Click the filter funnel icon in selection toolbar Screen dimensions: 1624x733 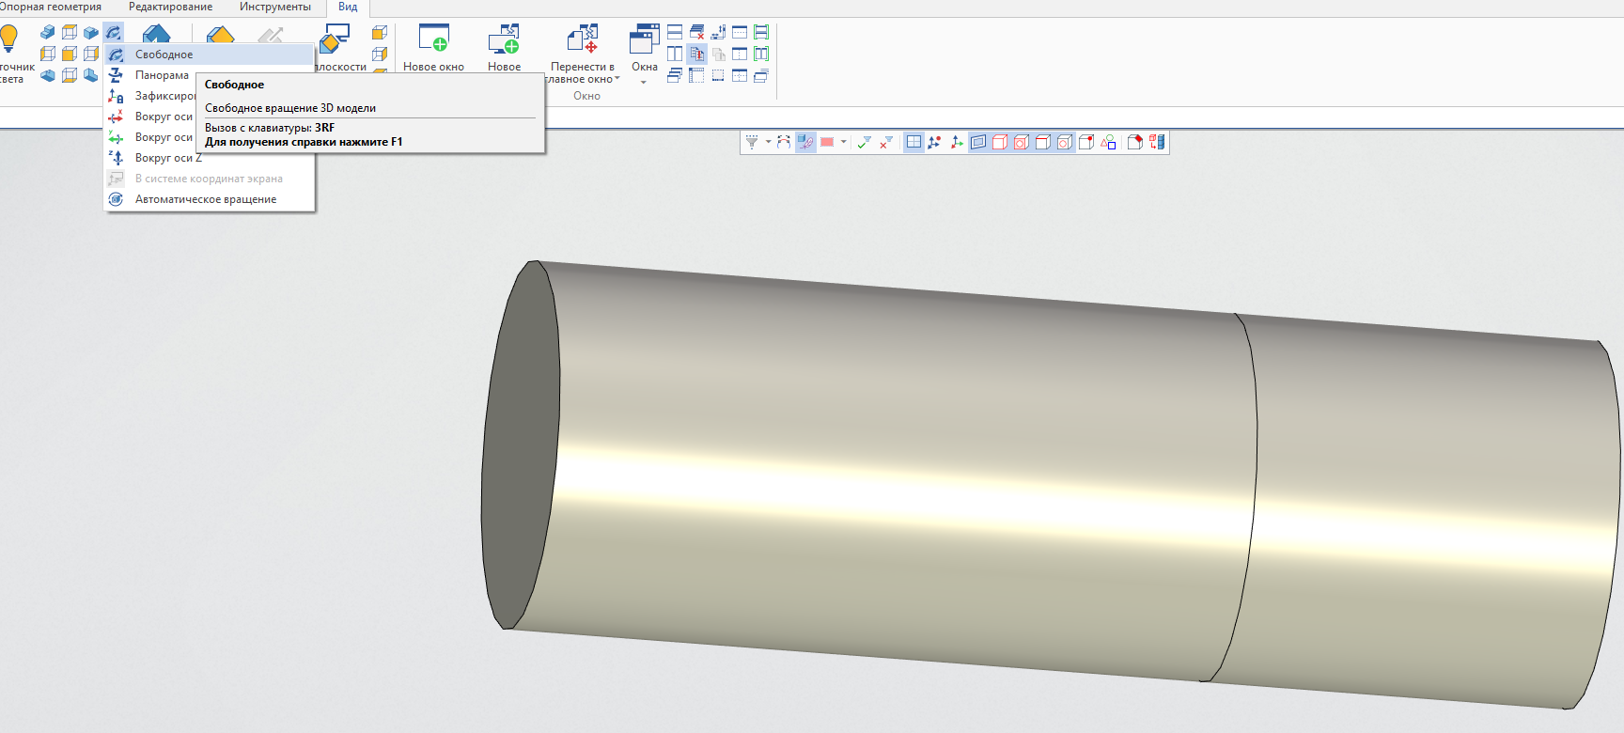tap(752, 143)
